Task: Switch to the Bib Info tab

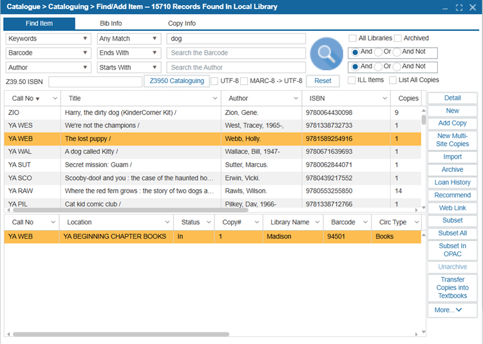Action: tap(111, 23)
